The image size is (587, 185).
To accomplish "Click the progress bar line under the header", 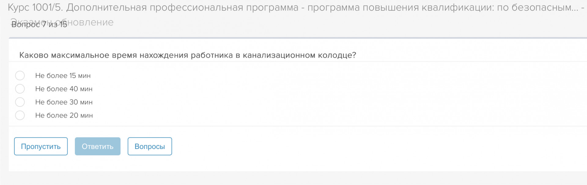I will click(297, 38).
